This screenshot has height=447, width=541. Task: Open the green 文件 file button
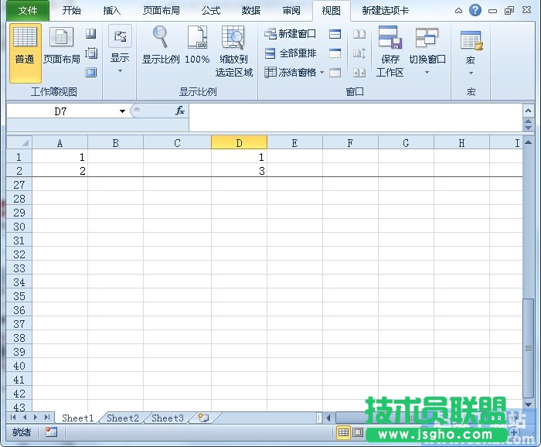(x=27, y=11)
